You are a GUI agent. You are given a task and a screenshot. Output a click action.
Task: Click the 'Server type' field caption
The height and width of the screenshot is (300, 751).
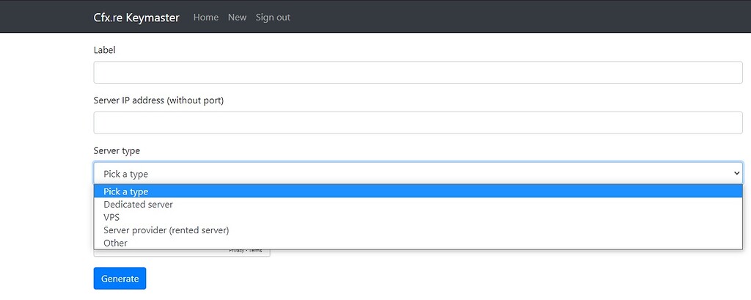[x=117, y=150]
